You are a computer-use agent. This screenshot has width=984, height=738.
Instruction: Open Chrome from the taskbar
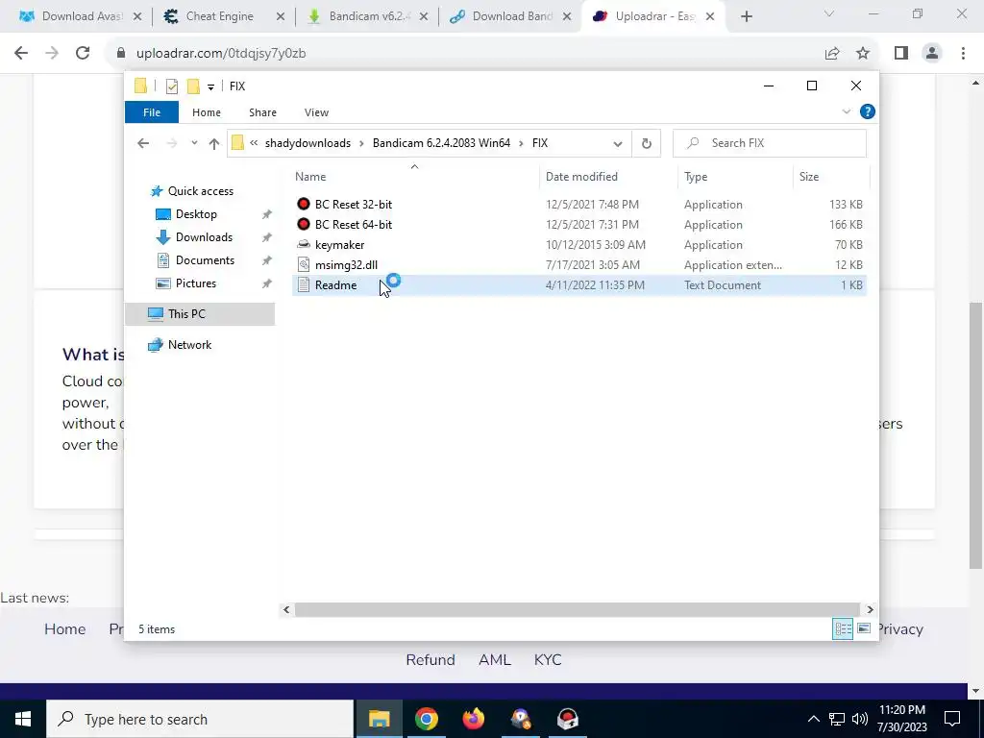(426, 719)
